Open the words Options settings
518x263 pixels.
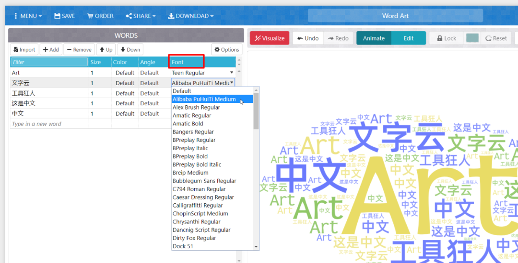coord(226,50)
